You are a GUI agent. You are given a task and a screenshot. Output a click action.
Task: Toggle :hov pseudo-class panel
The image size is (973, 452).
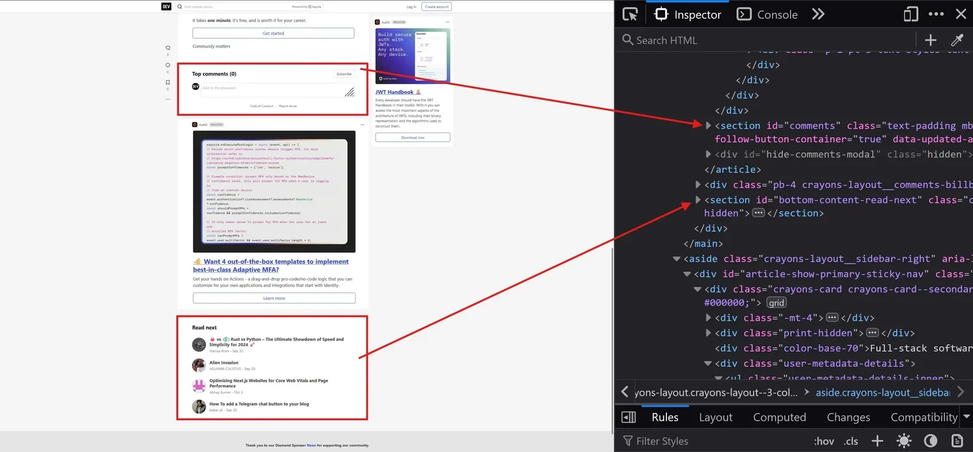(x=824, y=441)
